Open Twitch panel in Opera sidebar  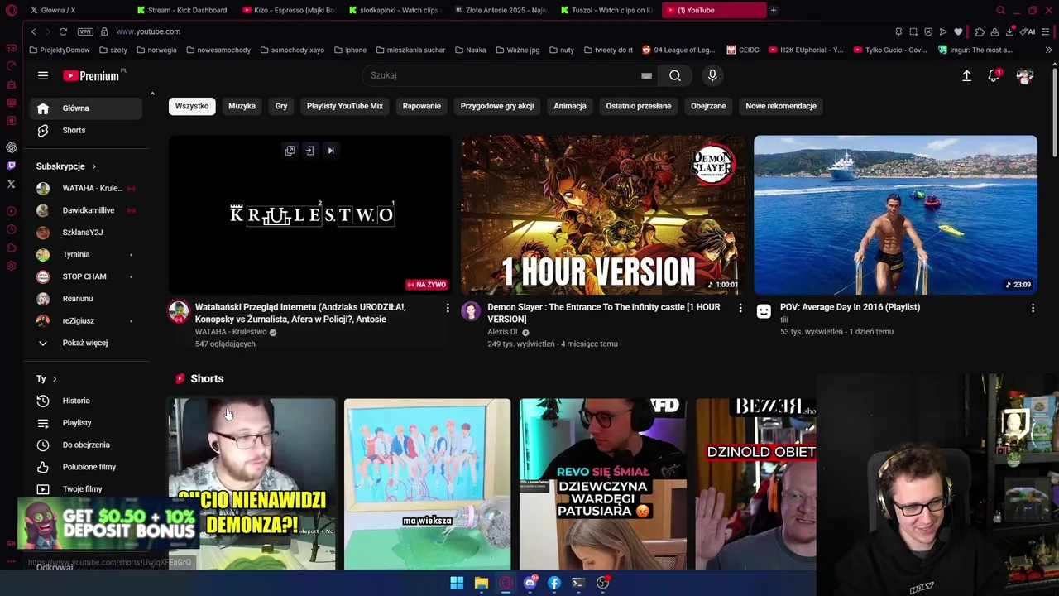coord(11,166)
